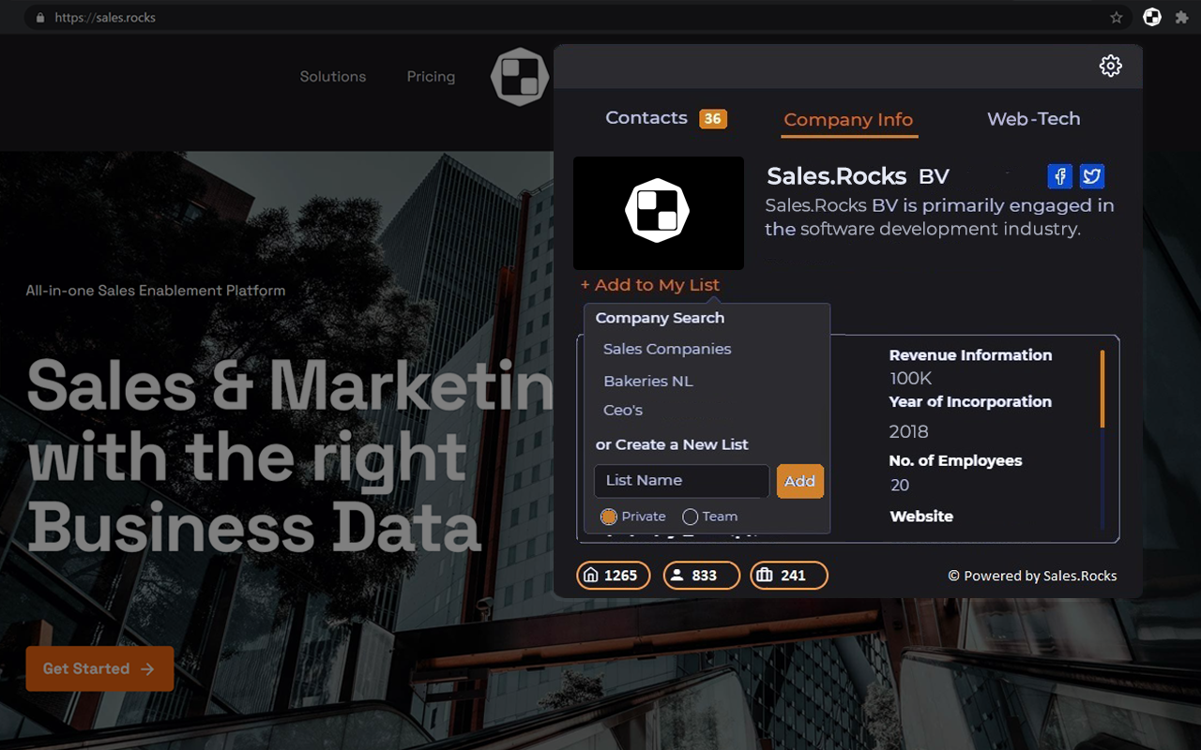The width and height of the screenshot is (1201, 750).
Task: Open the company's Twitter profile
Action: pos(1091,176)
